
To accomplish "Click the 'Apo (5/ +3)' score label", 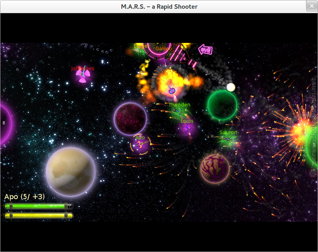I will coord(25,197).
